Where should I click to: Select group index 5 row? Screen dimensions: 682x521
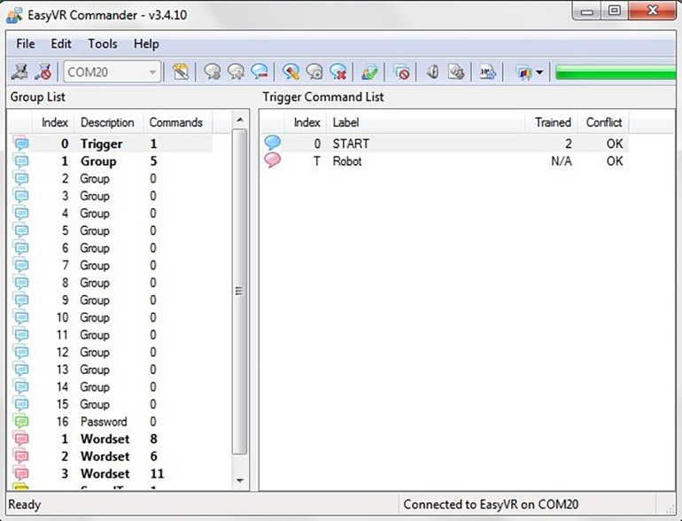(111, 230)
